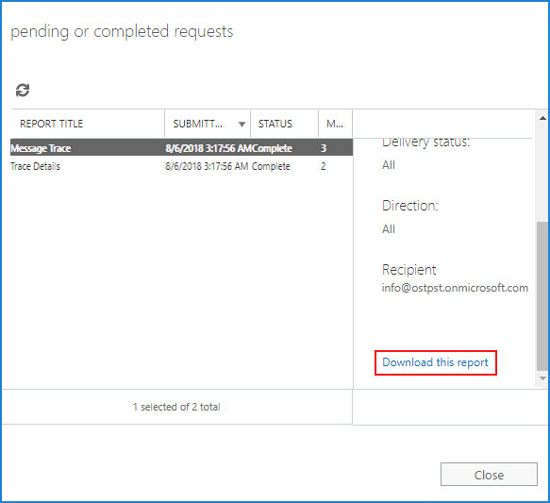Click the Trace Details Complete status cell
The image size is (550, 503).
click(x=271, y=166)
